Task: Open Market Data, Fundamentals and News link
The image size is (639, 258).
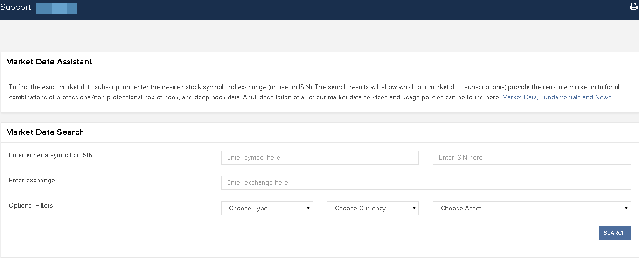Action: [x=556, y=97]
